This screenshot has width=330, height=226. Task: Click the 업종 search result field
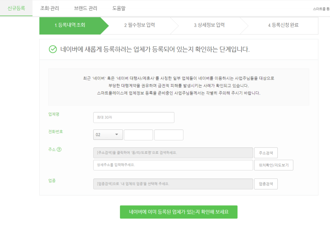[x=173, y=184]
